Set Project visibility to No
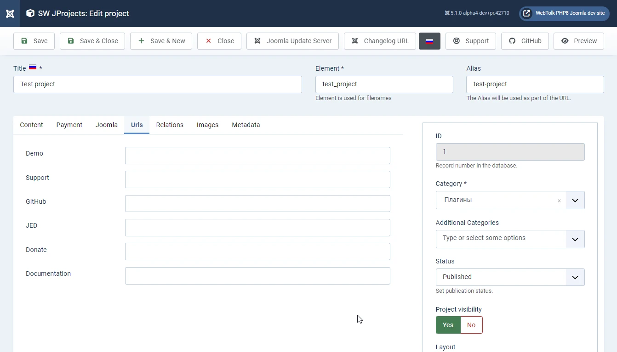This screenshot has height=352, width=617. [x=471, y=325]
